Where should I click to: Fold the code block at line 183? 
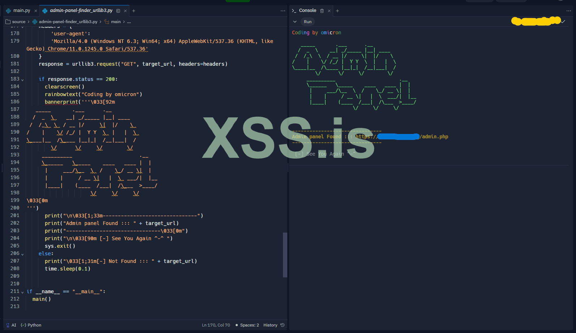click(22, 80)
